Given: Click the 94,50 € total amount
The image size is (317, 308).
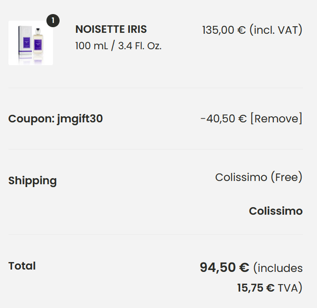Looking at the screenshot, I should [x=224, y=267].
